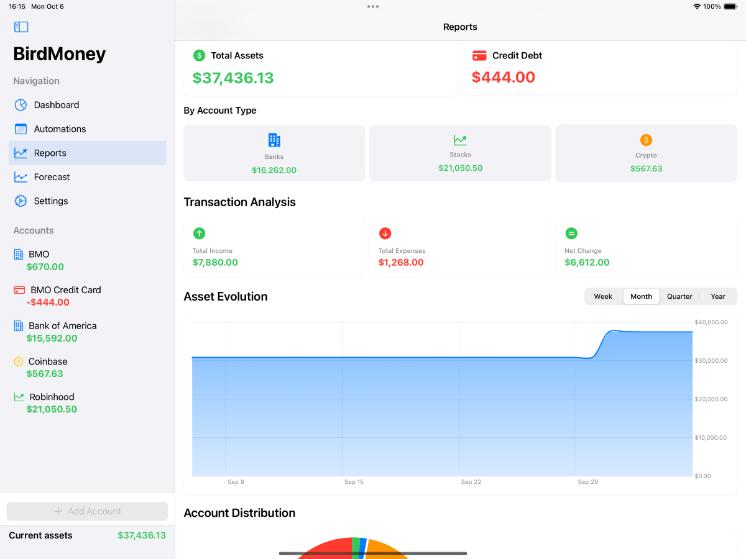This screenshot has height=559, width=746.
Task: Switch asset chart to Year view
Action: 717,296
